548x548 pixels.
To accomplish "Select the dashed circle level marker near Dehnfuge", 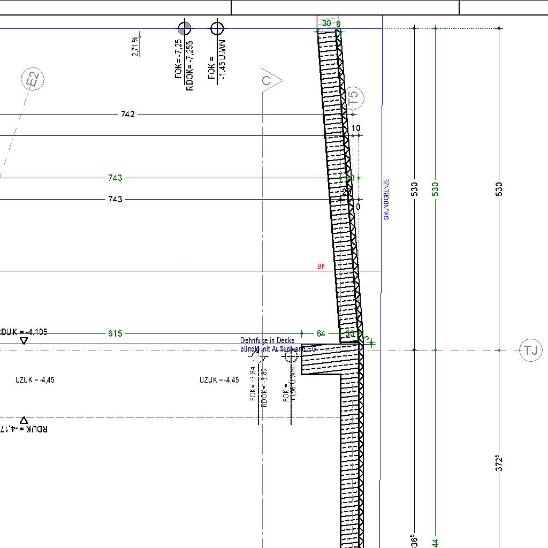I will coord(292,355).
